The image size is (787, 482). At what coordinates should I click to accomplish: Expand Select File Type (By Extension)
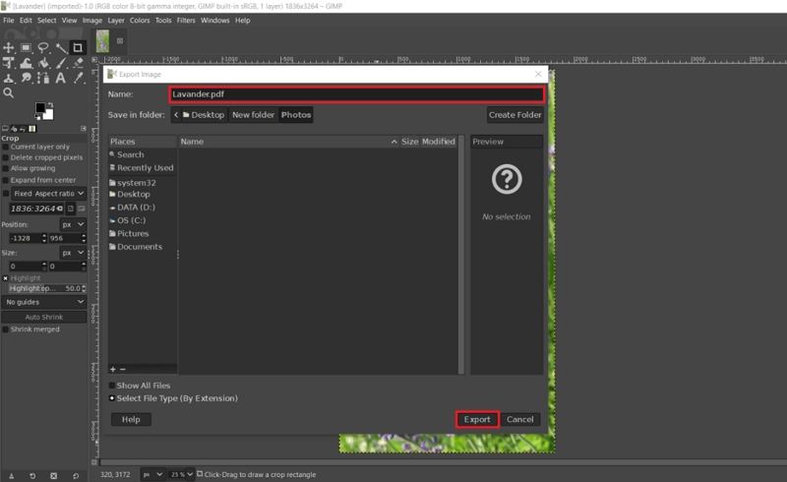[112, 398]
